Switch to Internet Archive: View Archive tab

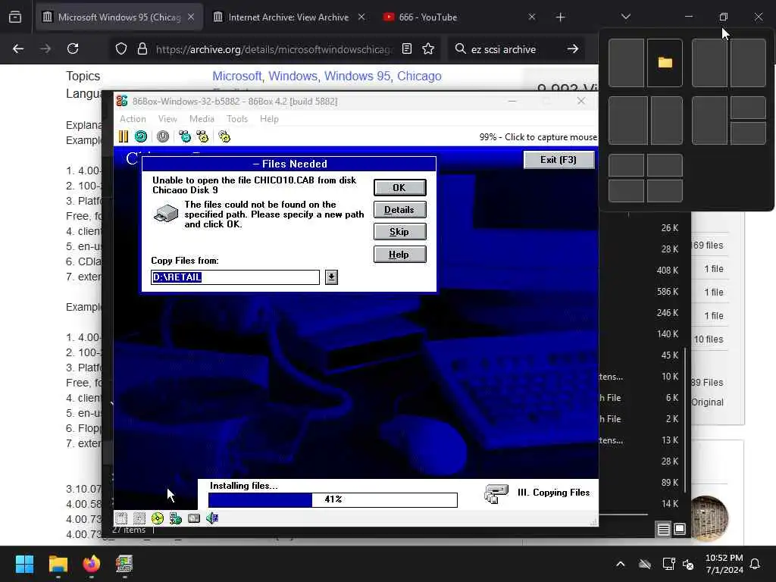tap(289, 17)
